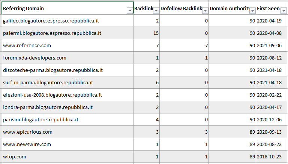Open the Backlink column filter dropdown
288x164 pixels.
(x=156, y=11)
